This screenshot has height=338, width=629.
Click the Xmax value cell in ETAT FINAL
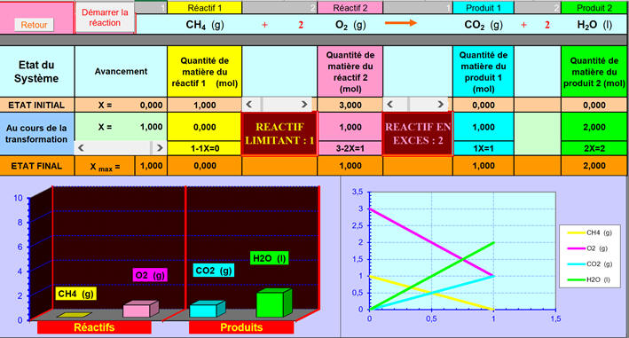(x=151, y=166)
